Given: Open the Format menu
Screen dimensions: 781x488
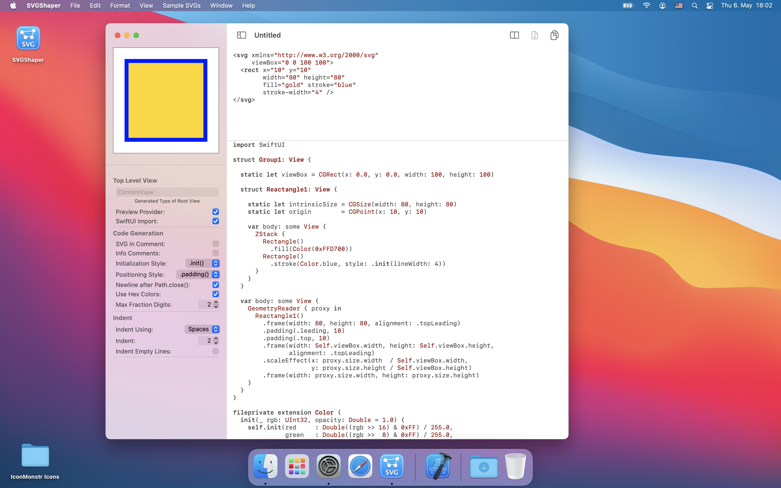Looking at the screenshot, I should click(x=120, y=5).
